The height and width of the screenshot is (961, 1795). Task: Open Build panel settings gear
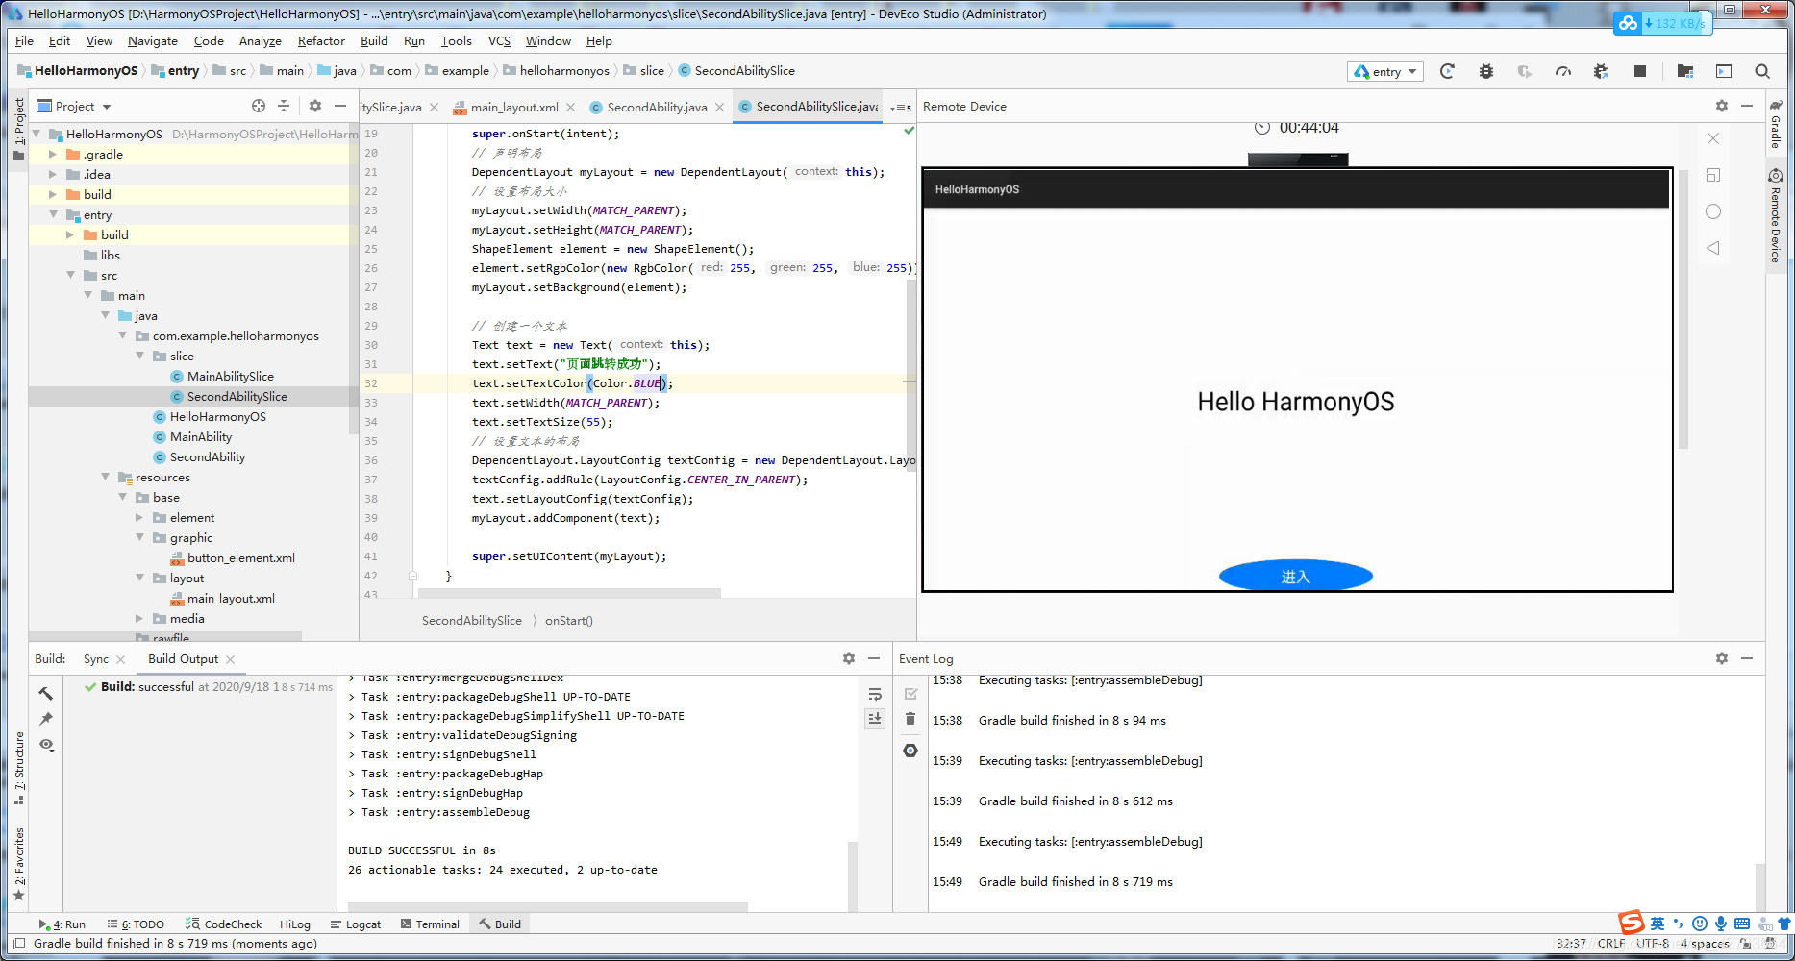point(849,658)
